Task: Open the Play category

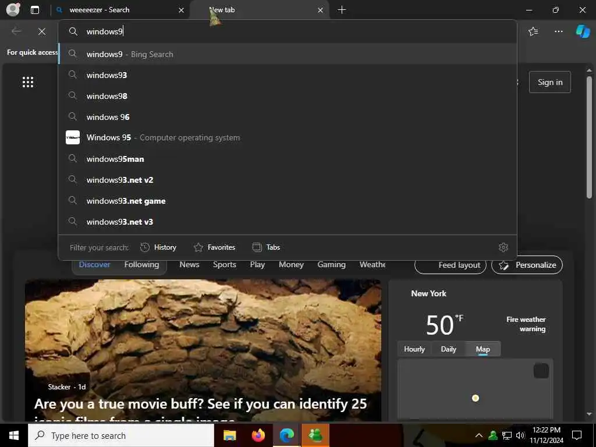Action: coord(257,265)
